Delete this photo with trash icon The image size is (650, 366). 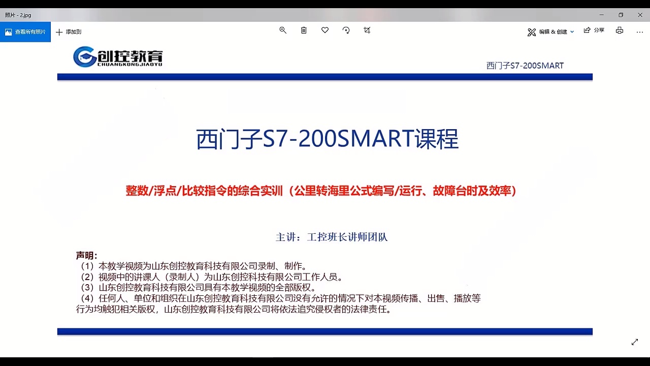point(304,30)
